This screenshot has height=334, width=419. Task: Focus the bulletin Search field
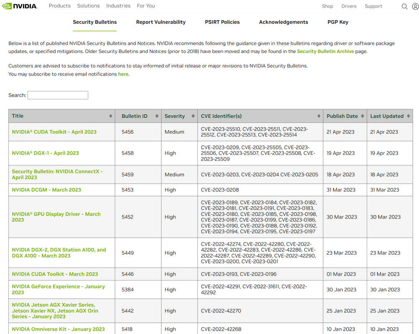[x=58, y=95]
